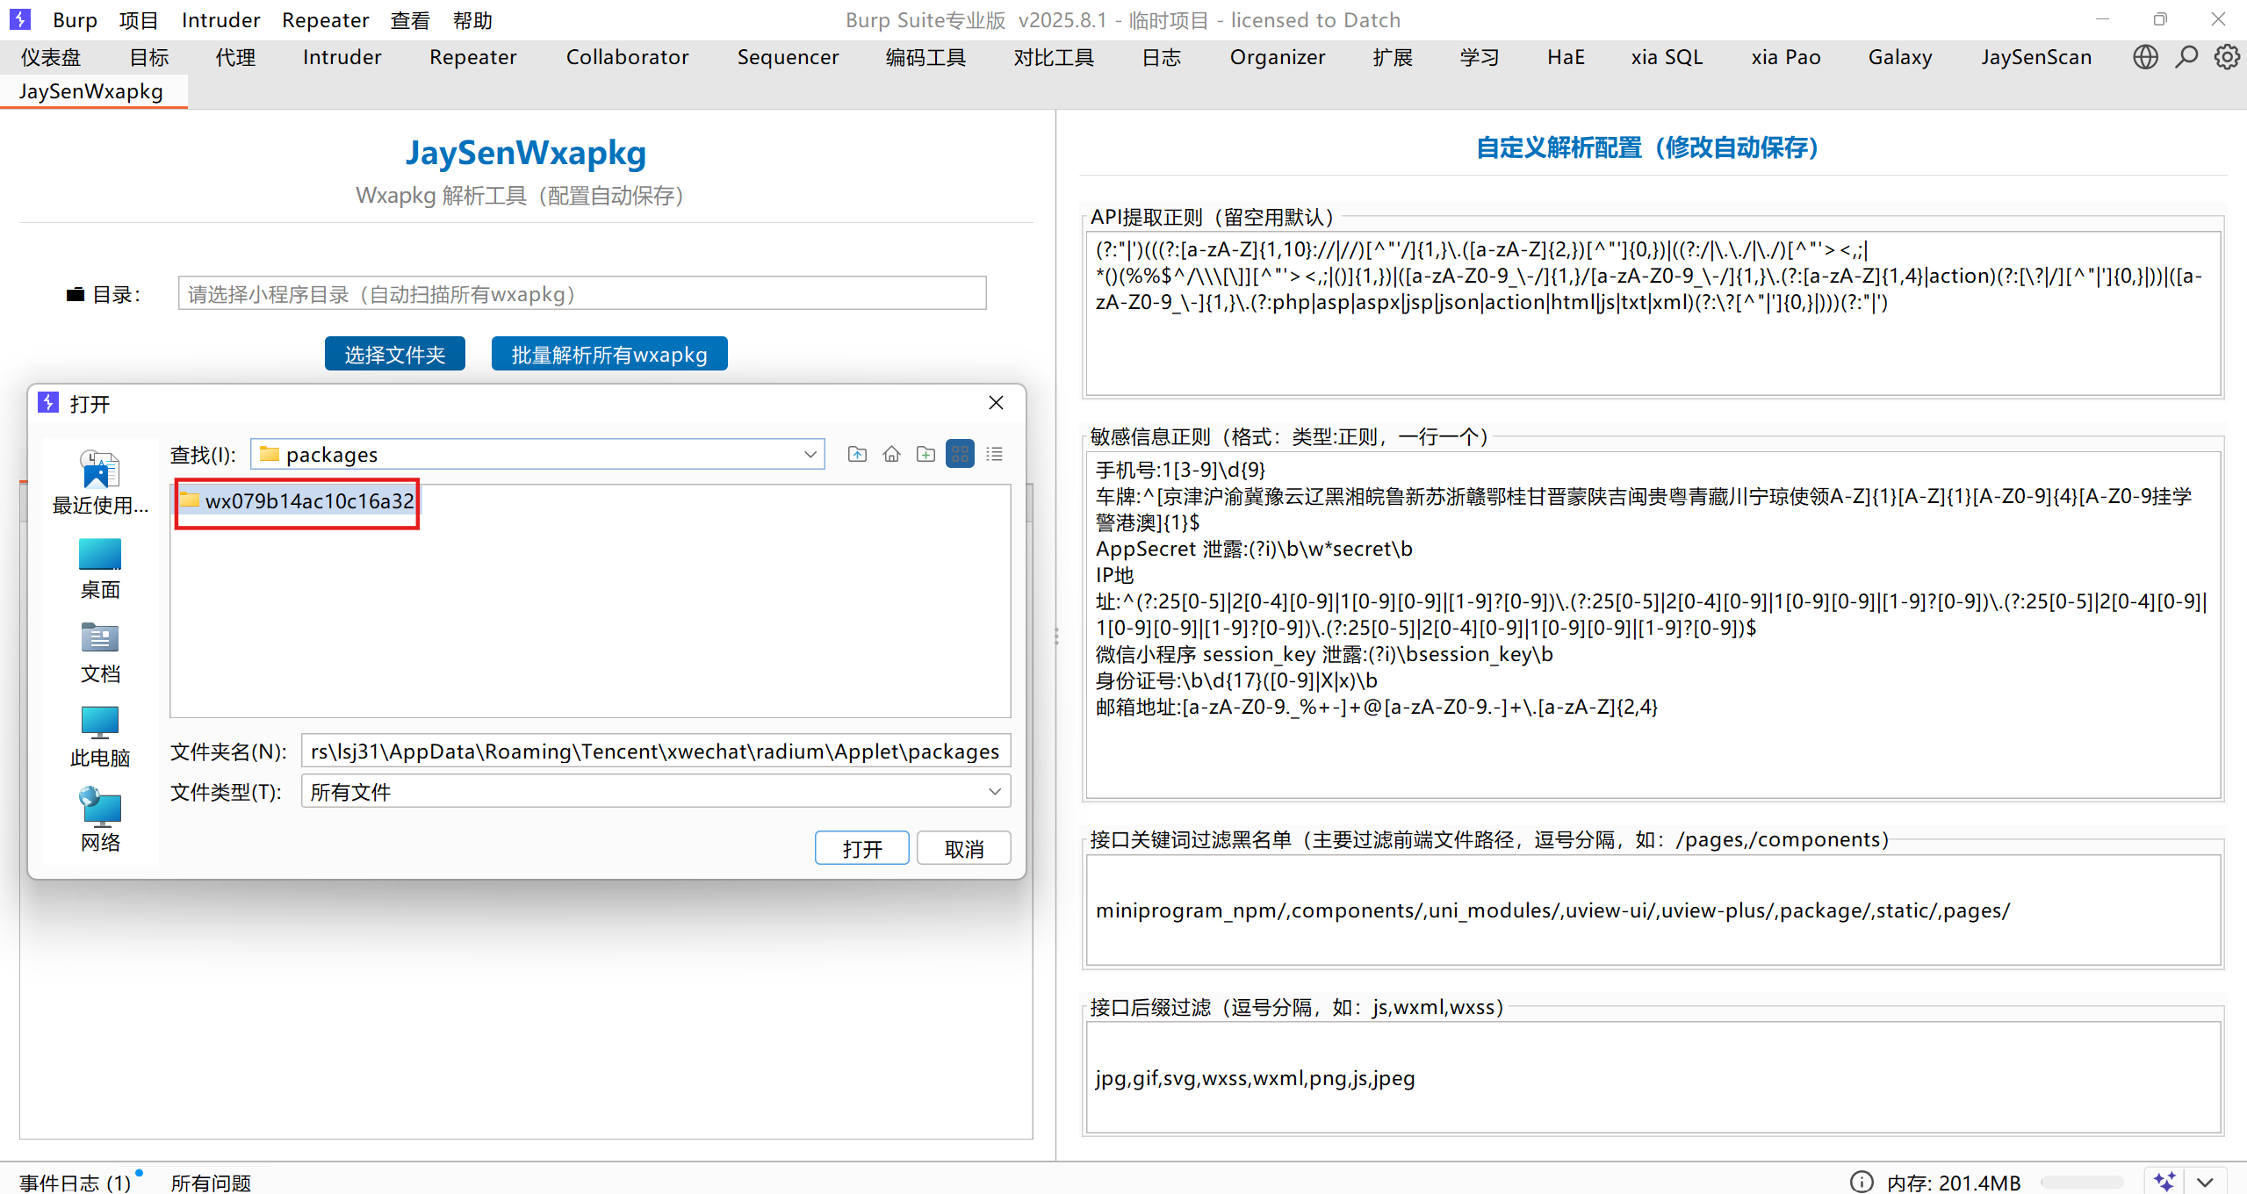
Task: Open the file type dropdown
Action: point(994,791)
